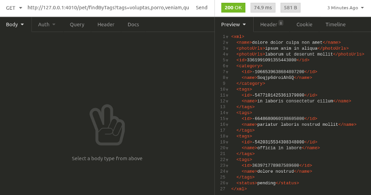Collapse the category node on line 6
371x195 pixels.
tap(227, 66)
